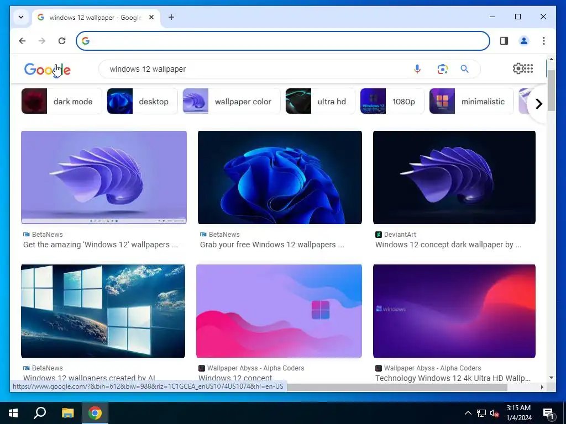Click the DeviantArt source label
566x424 pixels.
tap(400, 234)
